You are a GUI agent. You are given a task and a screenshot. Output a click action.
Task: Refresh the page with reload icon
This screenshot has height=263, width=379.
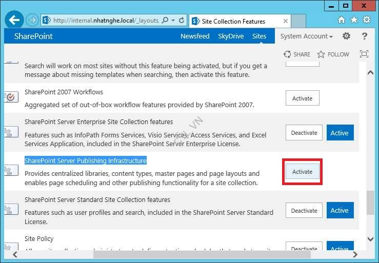click(x=182, y=21)
